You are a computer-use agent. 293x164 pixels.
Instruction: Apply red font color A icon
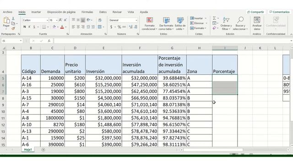(x=62, y=27)
